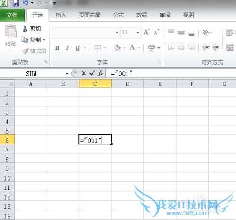Click Merge and Center icon

coord(230,47)
